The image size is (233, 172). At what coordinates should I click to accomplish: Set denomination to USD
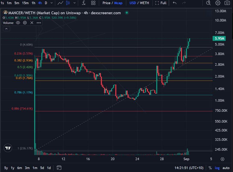pos(133,3)
